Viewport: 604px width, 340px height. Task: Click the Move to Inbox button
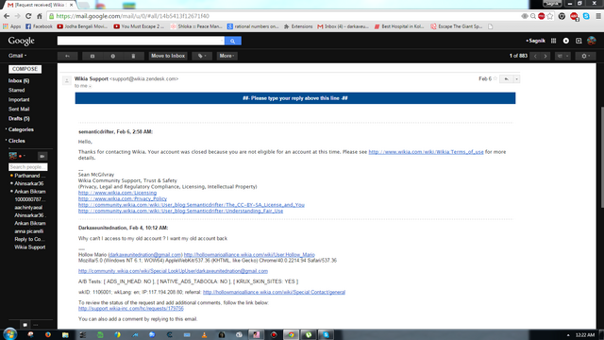[x=168, y=56]
